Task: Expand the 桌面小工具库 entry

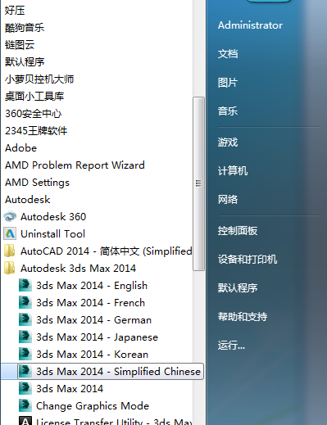Action: click(34, 97)
